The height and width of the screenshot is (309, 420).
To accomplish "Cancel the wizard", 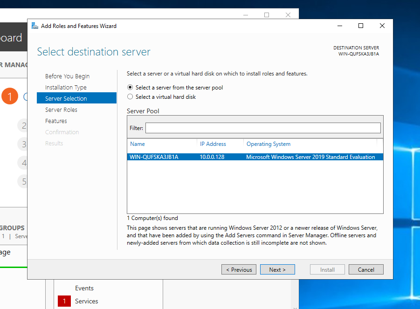I will [366, 270].
